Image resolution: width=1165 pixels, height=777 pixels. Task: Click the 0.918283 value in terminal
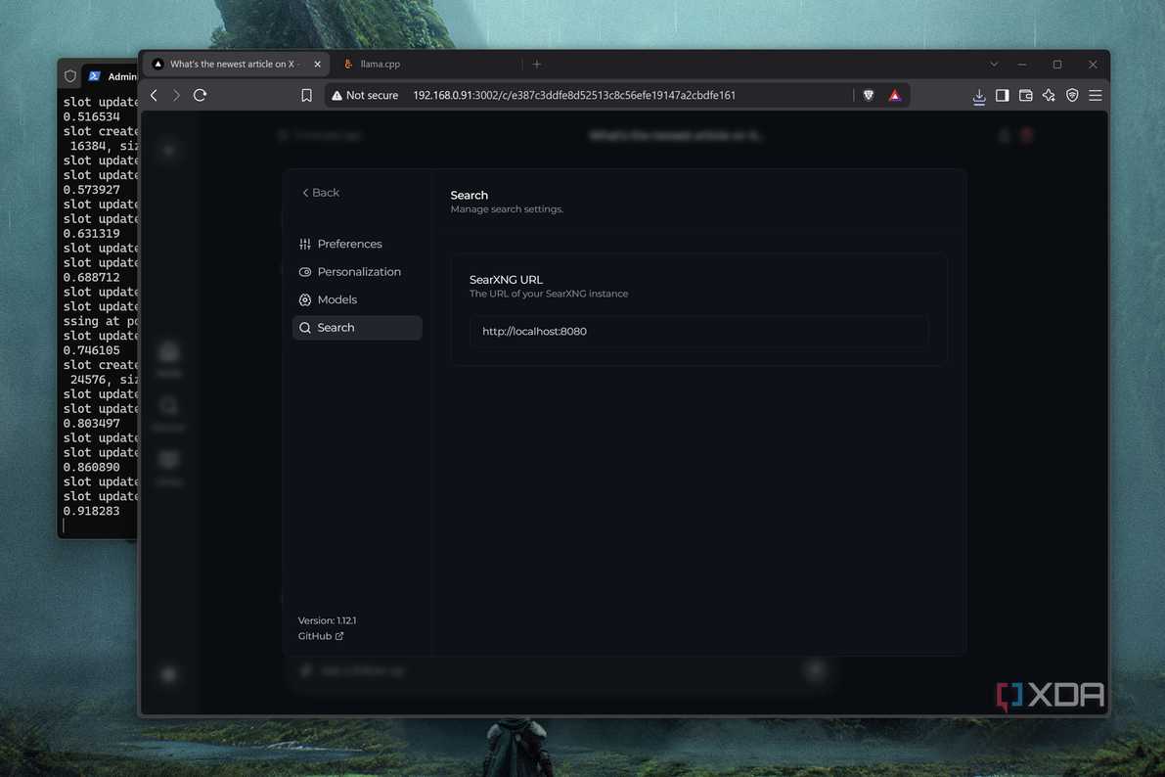tap(91, 512)
